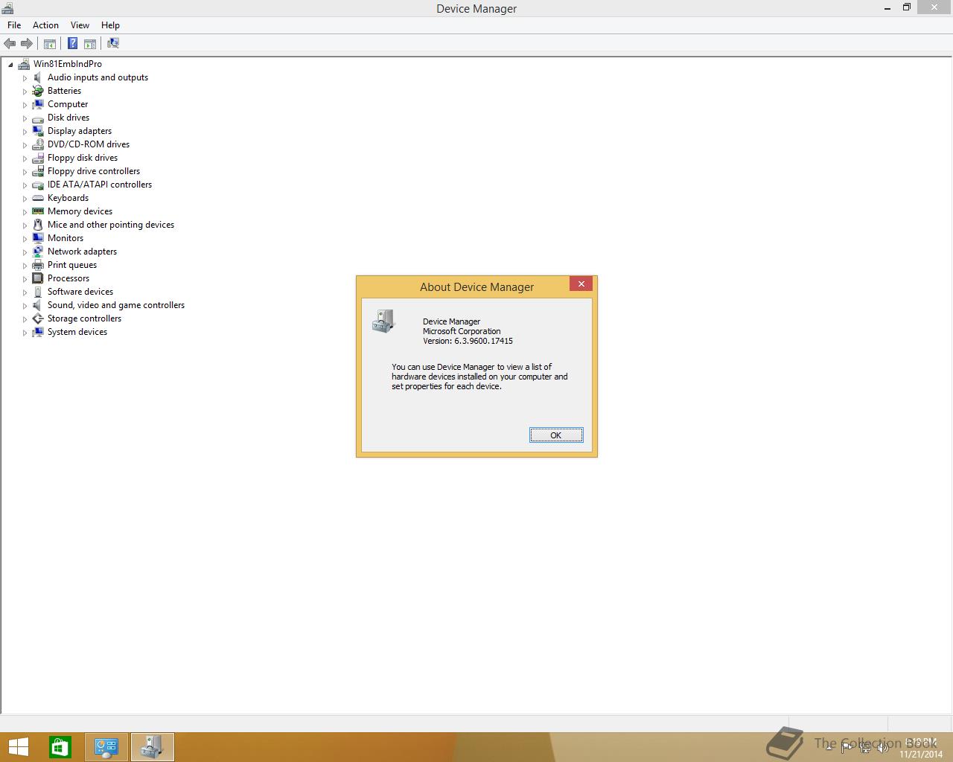Select the System devices label
Image resolution: width=953 pixels, height=762 pixels.
pyautogui.click(x=77, y=332)
